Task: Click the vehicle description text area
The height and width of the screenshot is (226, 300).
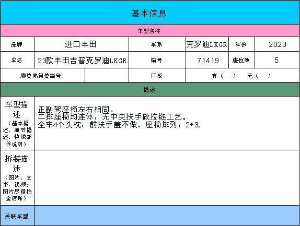Action: coord(167,123)
